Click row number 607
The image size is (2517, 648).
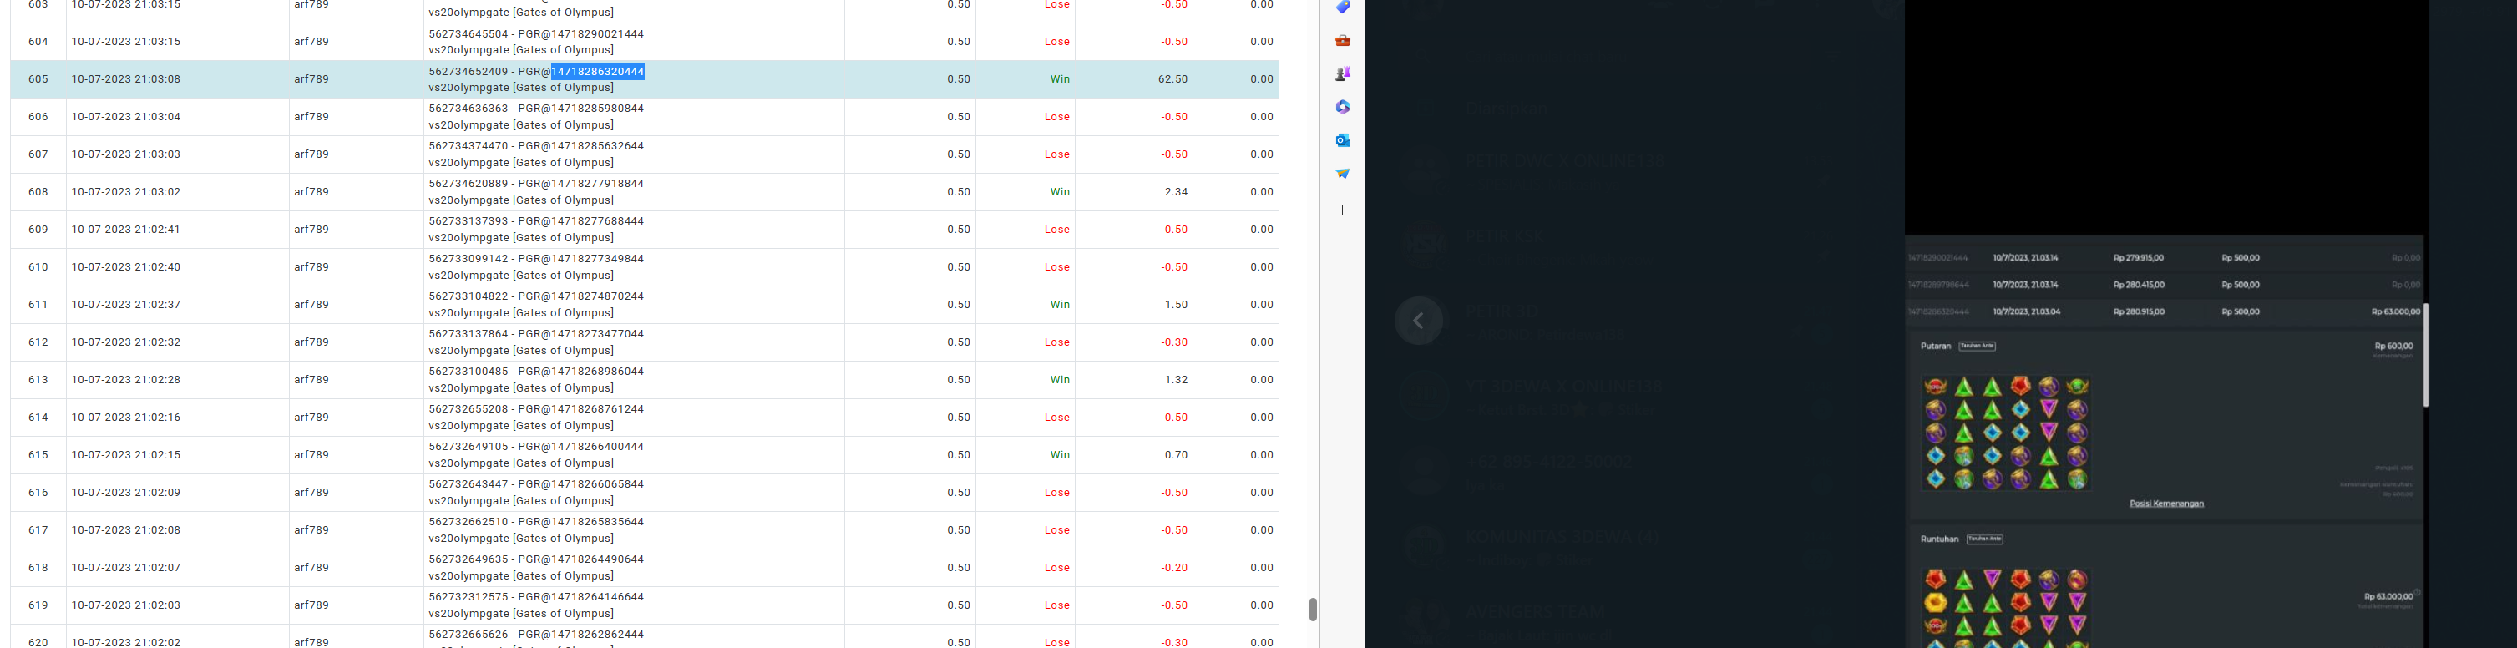38,154
